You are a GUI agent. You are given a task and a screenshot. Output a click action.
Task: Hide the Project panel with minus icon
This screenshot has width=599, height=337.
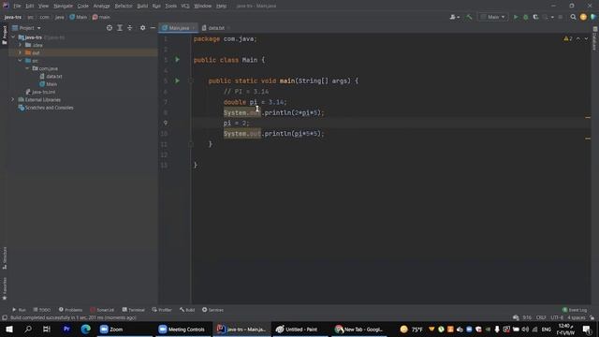click(x=153, y=28)
